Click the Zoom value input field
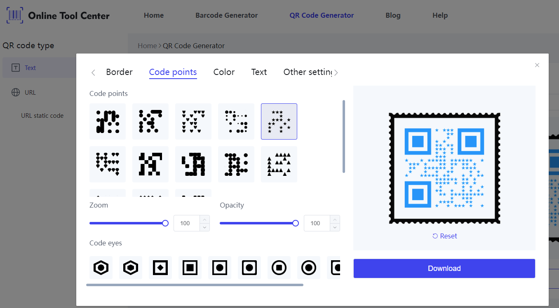 (x=186, y=223)
